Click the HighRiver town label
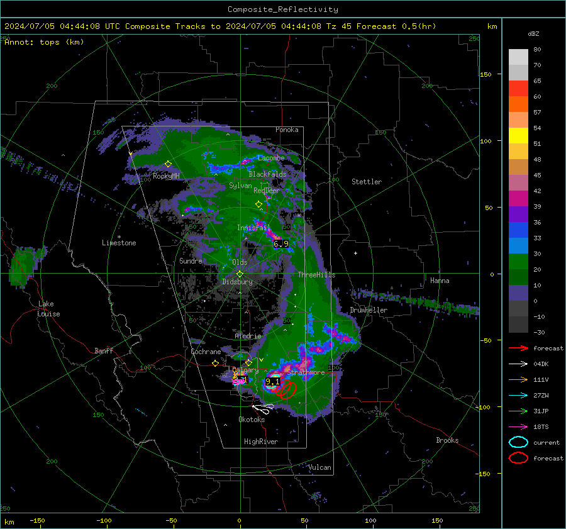 (261, 442)
